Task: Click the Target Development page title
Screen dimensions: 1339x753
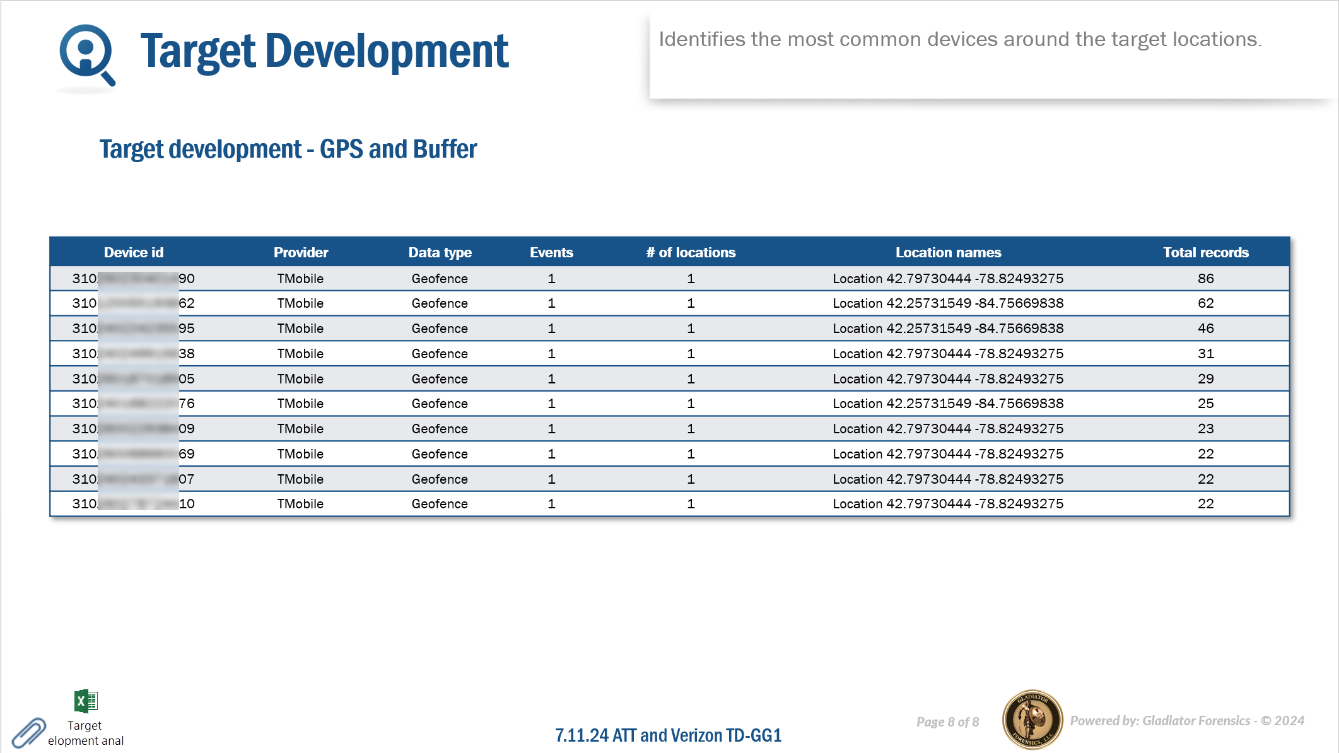Action: (x=324, y=52)
